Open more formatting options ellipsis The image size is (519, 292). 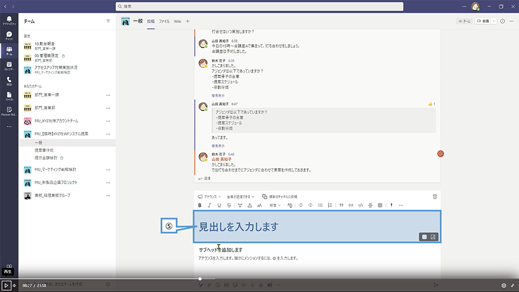[401, 205]
